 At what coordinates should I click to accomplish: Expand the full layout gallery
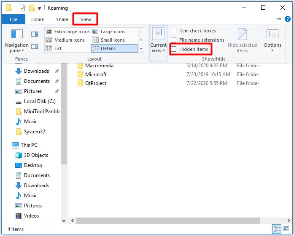[x=141, y=48]
